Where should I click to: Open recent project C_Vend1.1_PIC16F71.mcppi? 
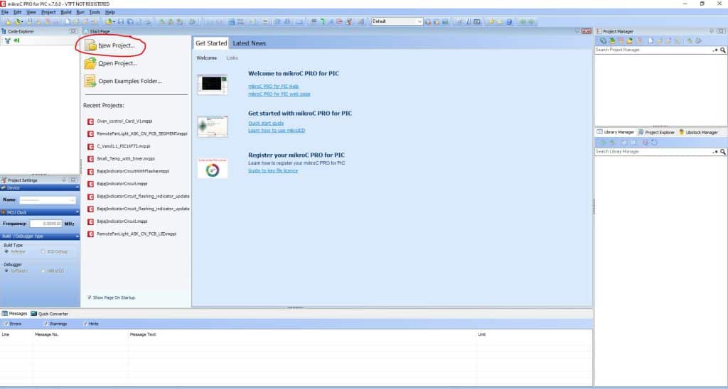124,146
